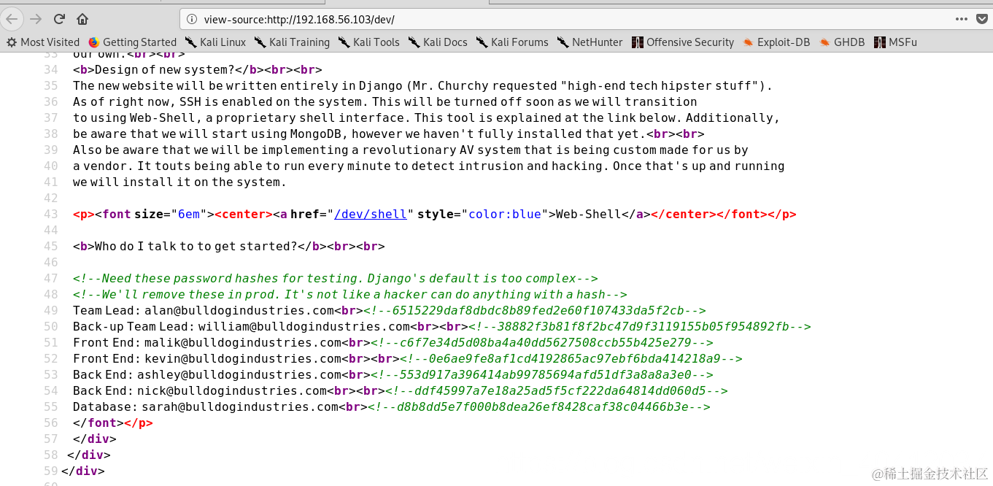Open NetHunter bookmark
This screenshot has width=993, height=486.
click(x=590, y=42)
